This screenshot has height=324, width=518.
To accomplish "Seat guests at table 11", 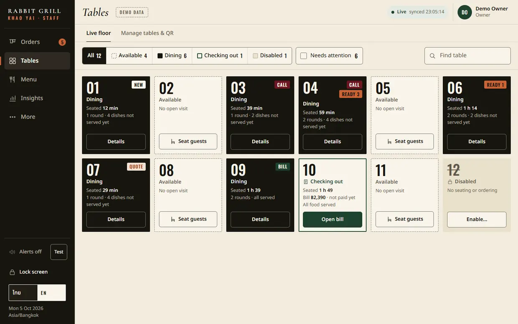I will pos(405,219).
